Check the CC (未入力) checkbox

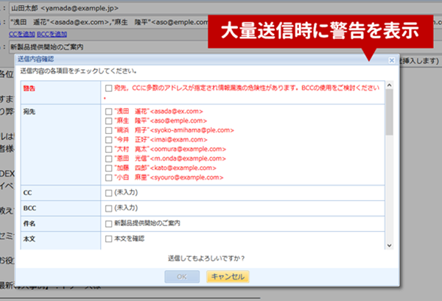108,193
